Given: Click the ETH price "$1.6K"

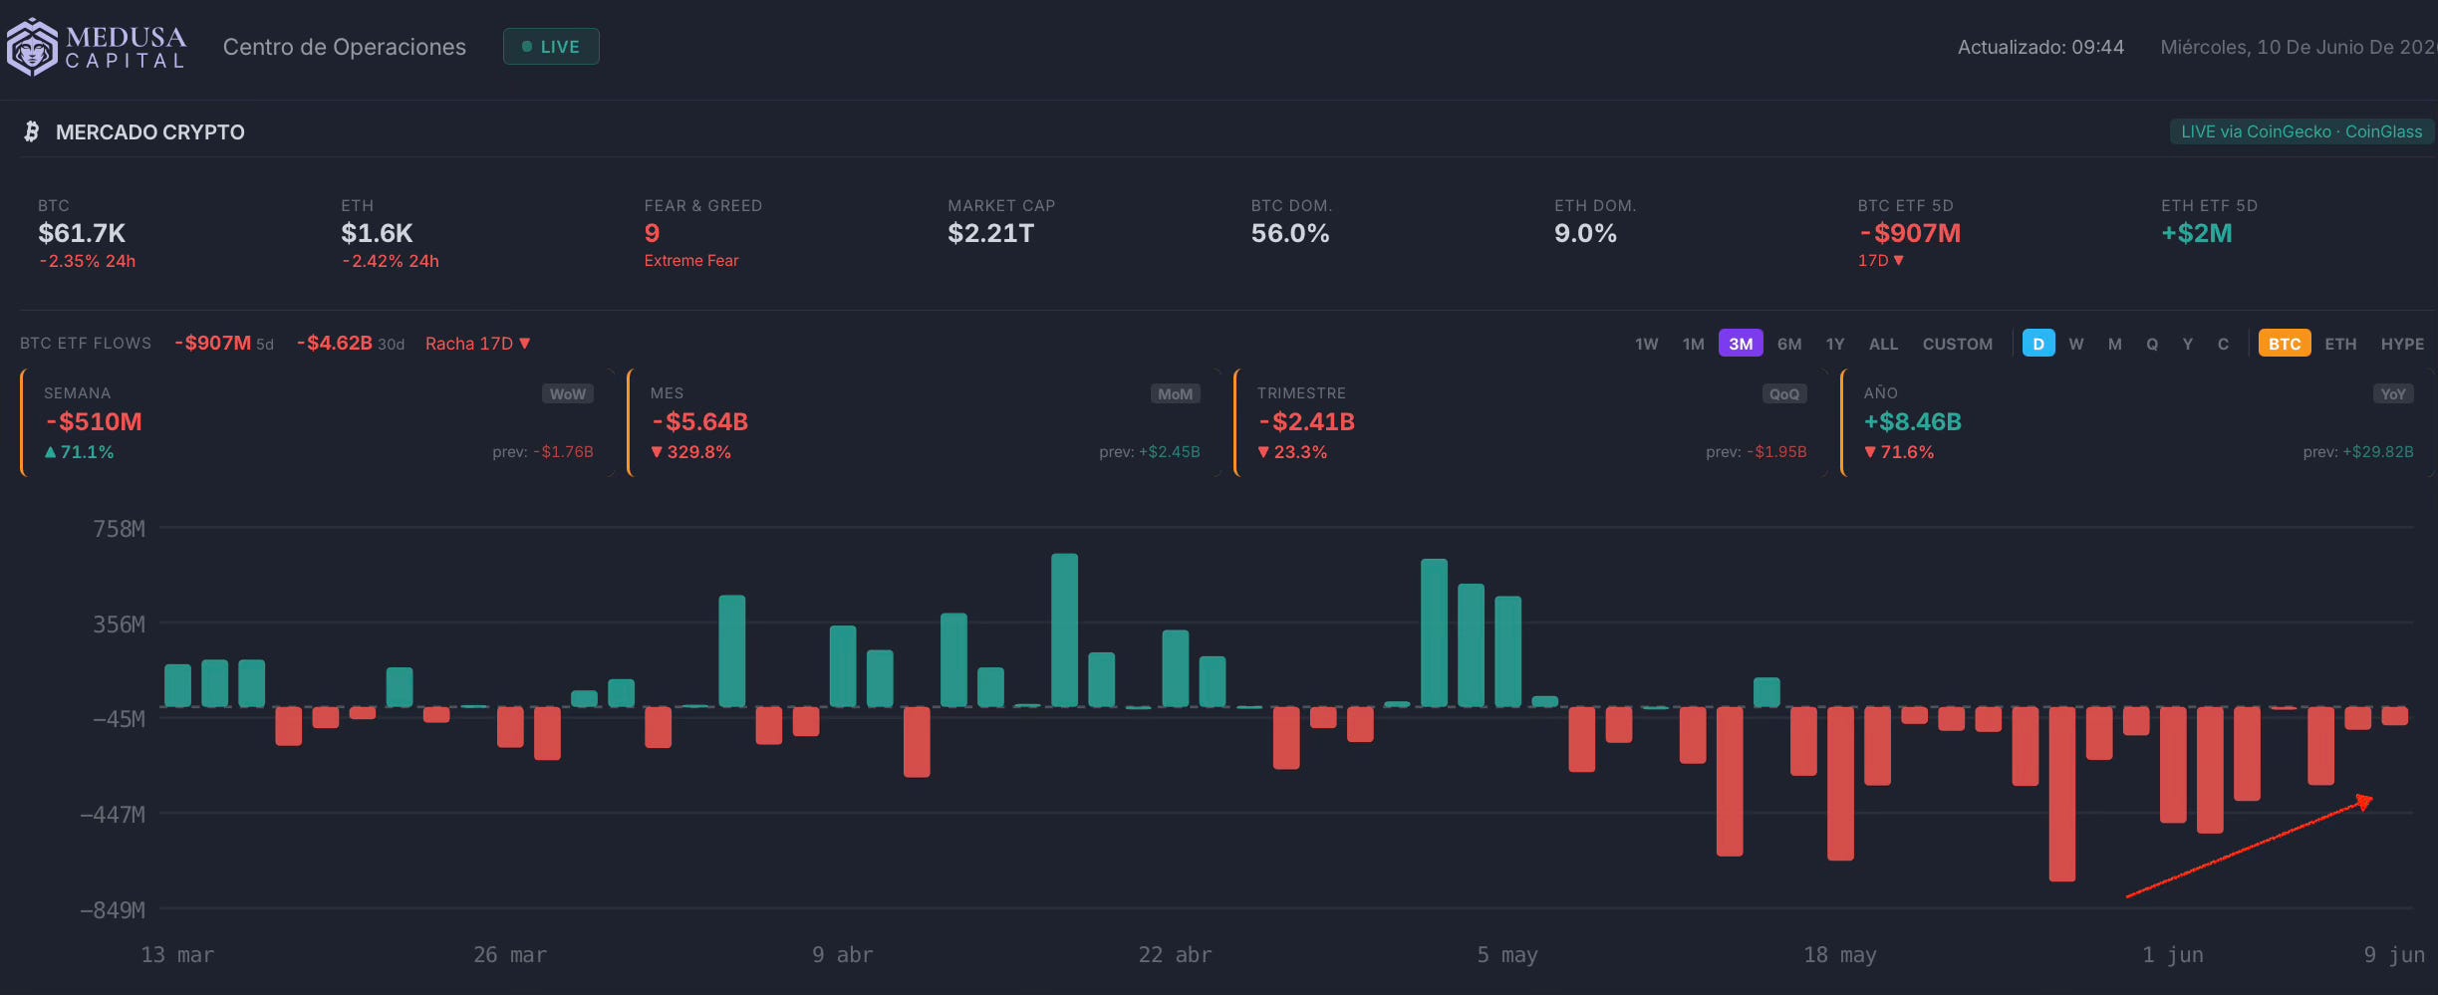Looking at the screenshot, I should tap(377, 233).
